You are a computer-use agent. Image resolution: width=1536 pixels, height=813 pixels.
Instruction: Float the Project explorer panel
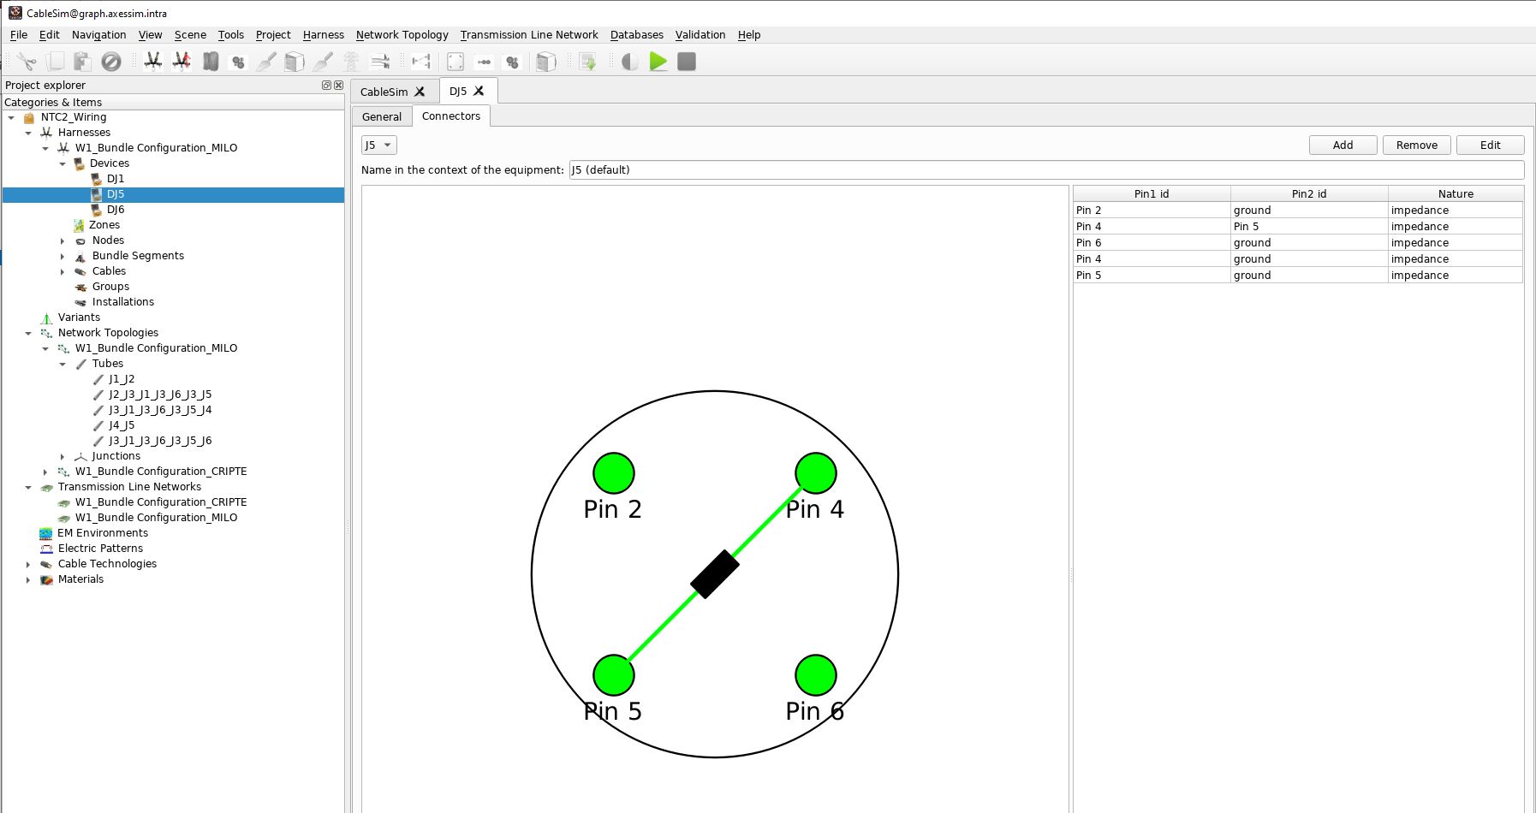click(326, 85)
